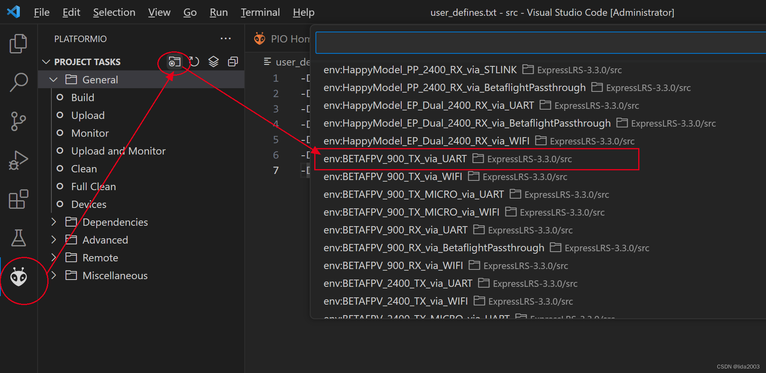Image resolution: width=766 pixels, height=373 pixels.
Task: Expand the Dependencies folder
Action: pos(53,222)
